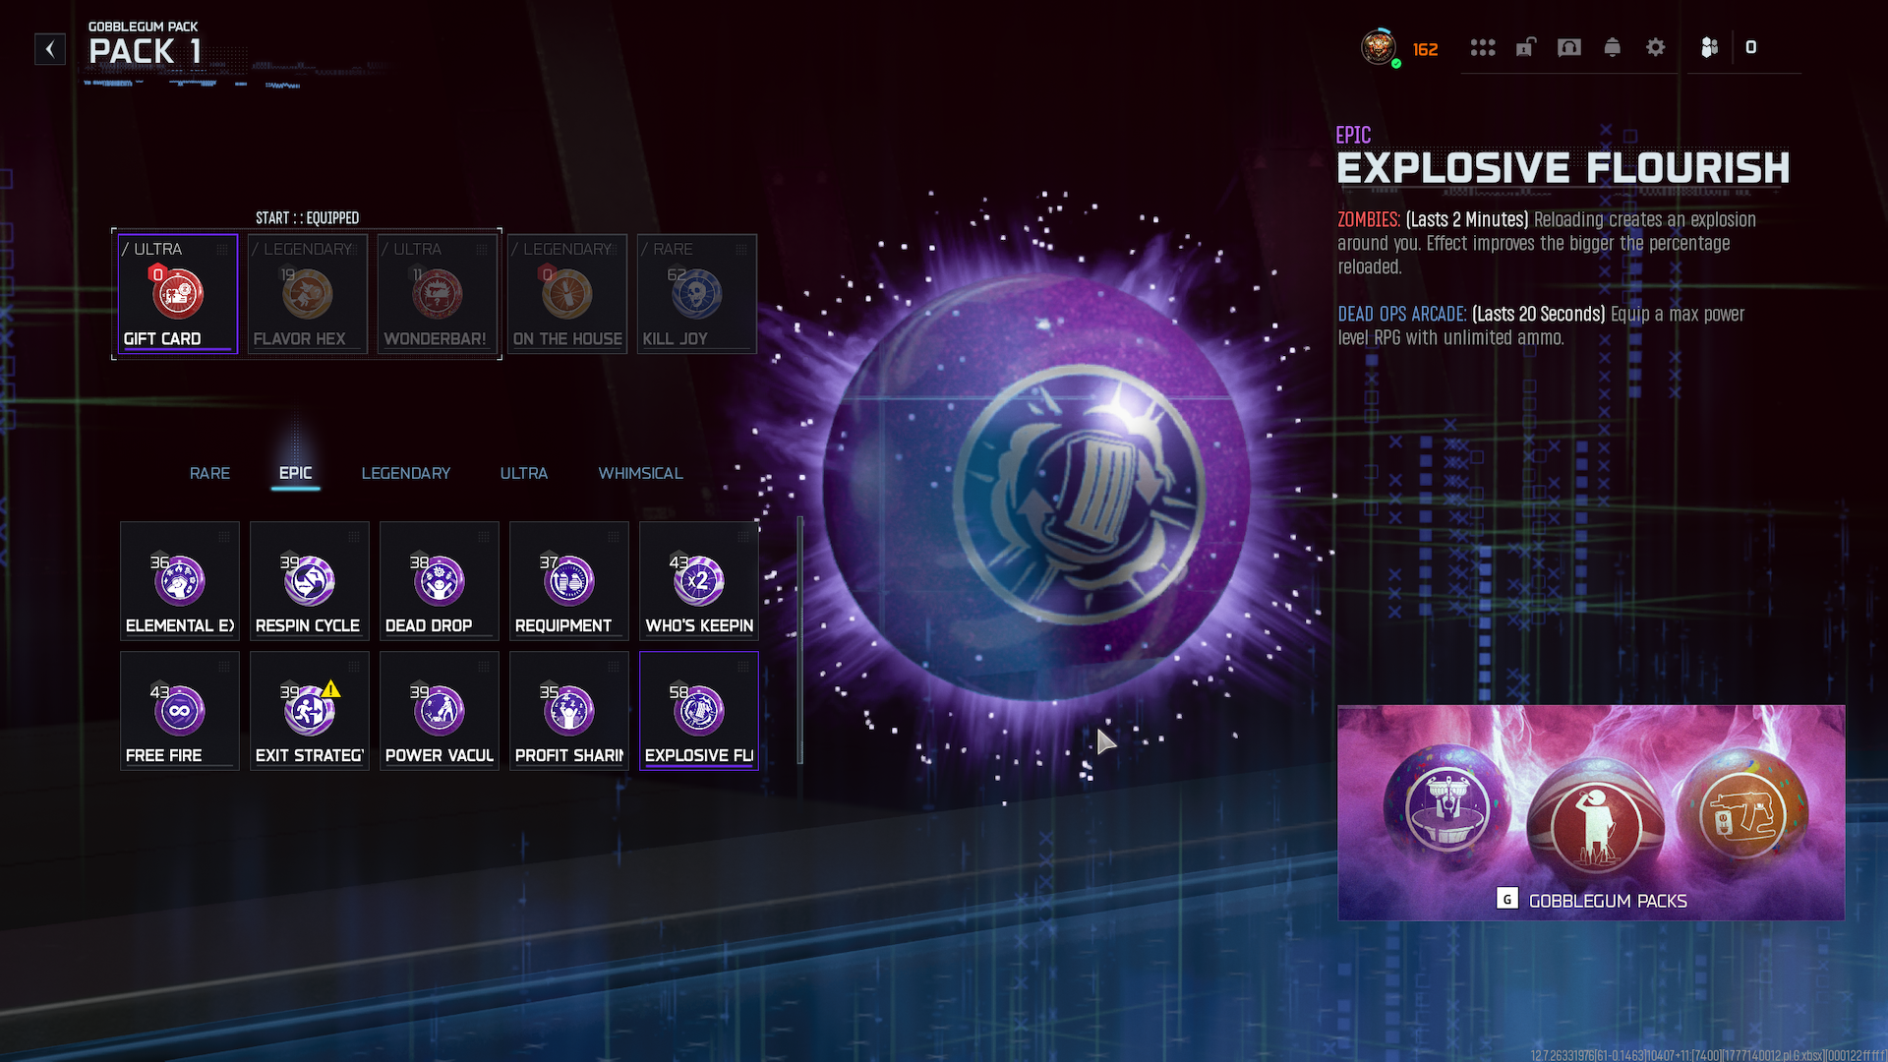Pick the Power Vacuum gobblegum

pos(440,711)
